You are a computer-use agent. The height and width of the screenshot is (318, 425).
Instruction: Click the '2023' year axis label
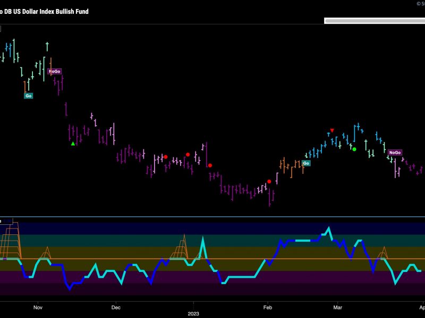coord(193,314)
